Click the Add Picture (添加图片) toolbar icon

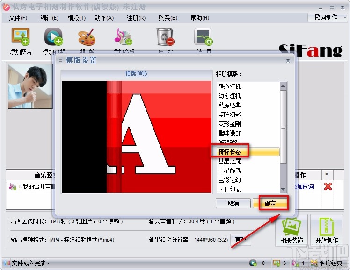click(x=21, y=37)
